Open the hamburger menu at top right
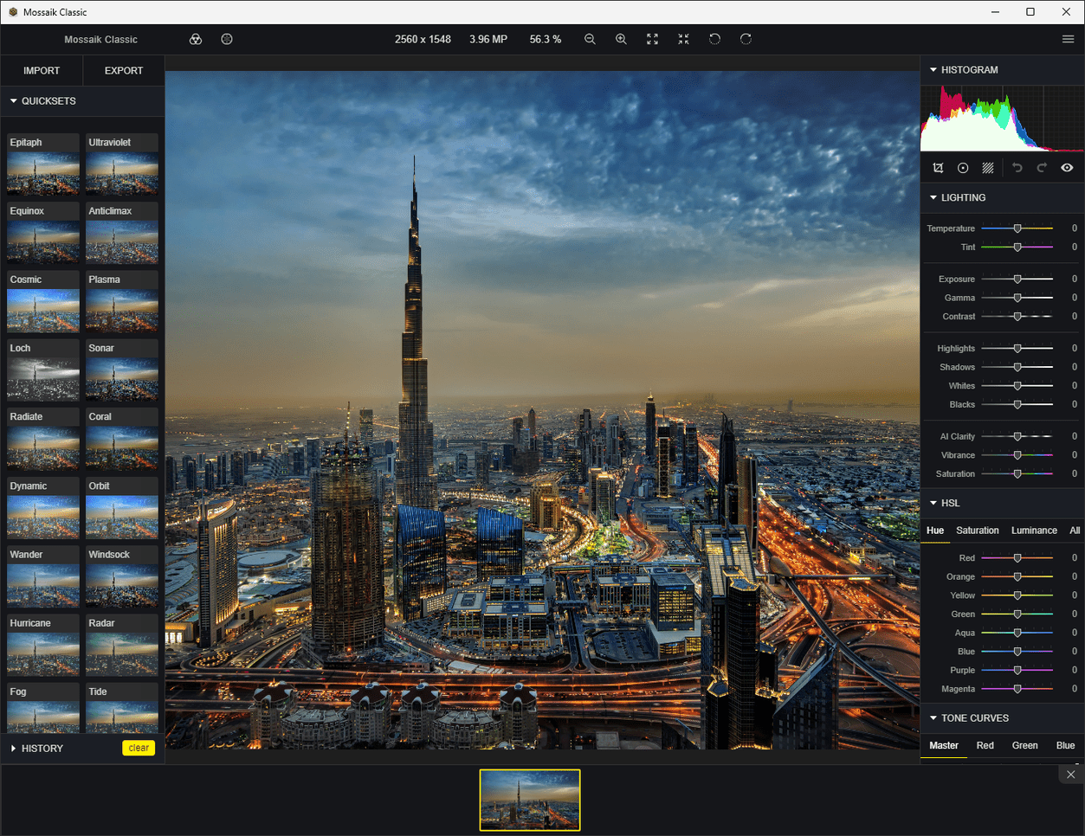 [1068, 39]
